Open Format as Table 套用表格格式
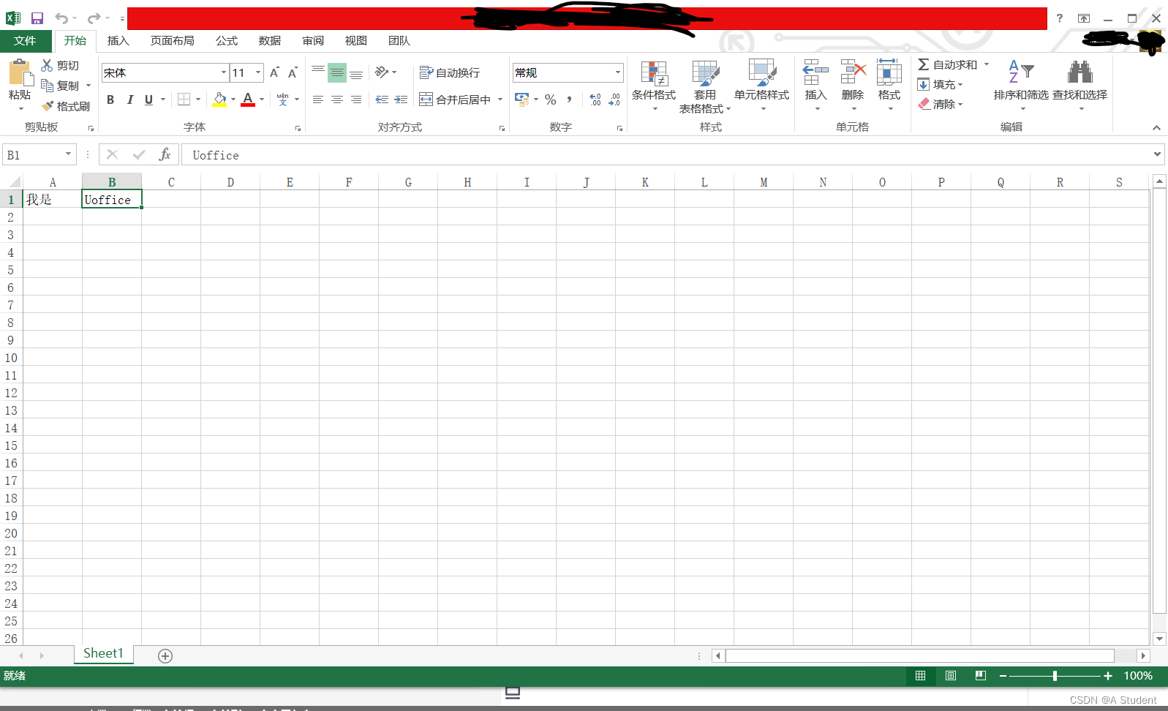The image size is (1168, 711). point(705,87)
